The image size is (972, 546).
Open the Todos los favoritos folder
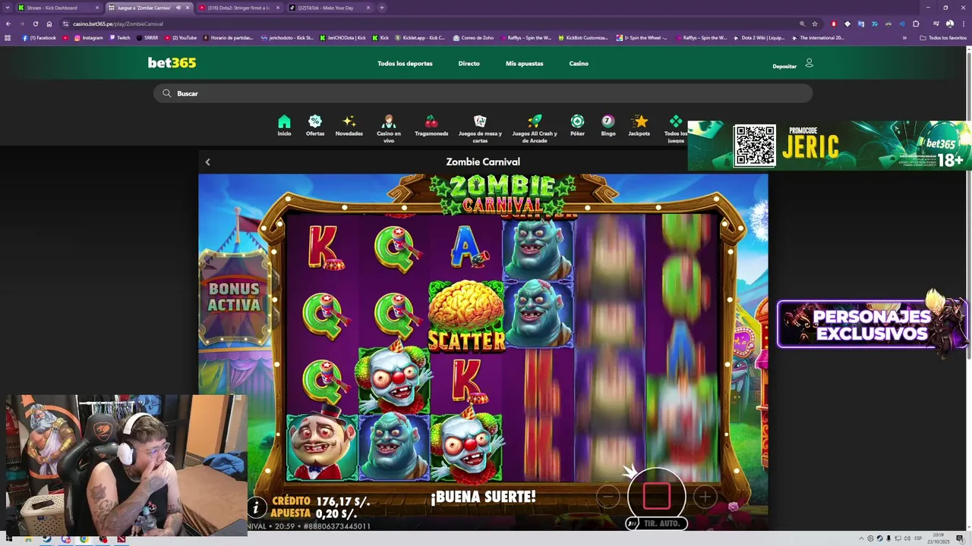pyautogui.click(x=943, y=37)
